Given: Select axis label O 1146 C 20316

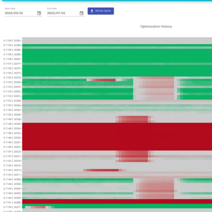Looking at the screenshot, I should coord(12,166).
